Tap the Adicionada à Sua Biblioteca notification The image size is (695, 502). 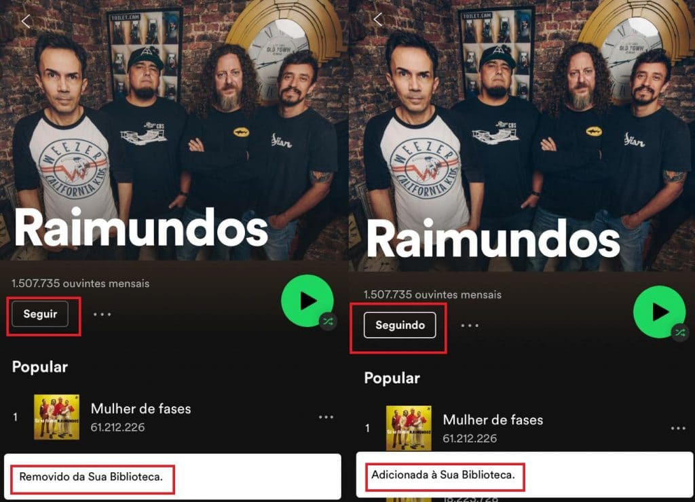525,475
